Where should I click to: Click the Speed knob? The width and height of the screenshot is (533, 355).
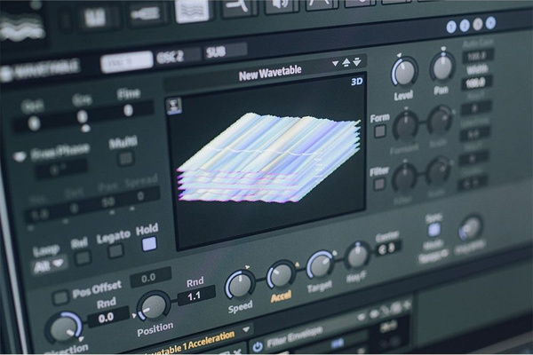[240, 284]
